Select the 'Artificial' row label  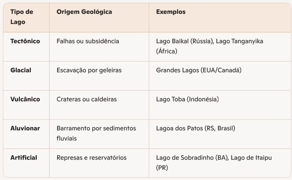[x=24, y=157]
